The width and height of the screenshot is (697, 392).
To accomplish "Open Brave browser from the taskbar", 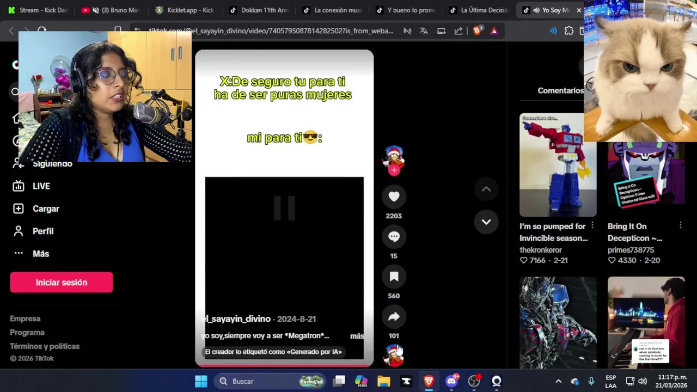I will [x=429, y=381].
